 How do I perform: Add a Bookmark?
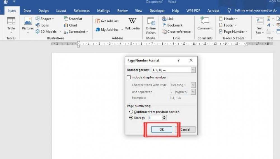click(172, 25)
